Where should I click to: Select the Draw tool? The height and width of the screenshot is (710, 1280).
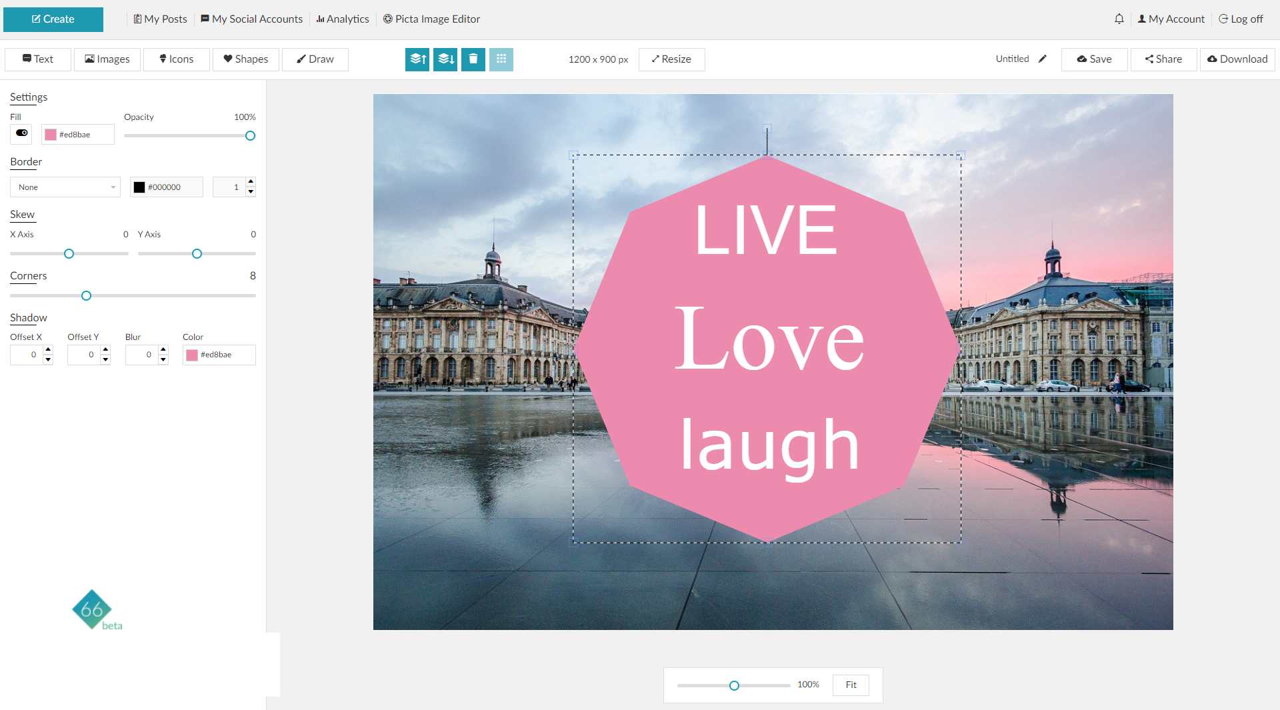pos(315,59)
